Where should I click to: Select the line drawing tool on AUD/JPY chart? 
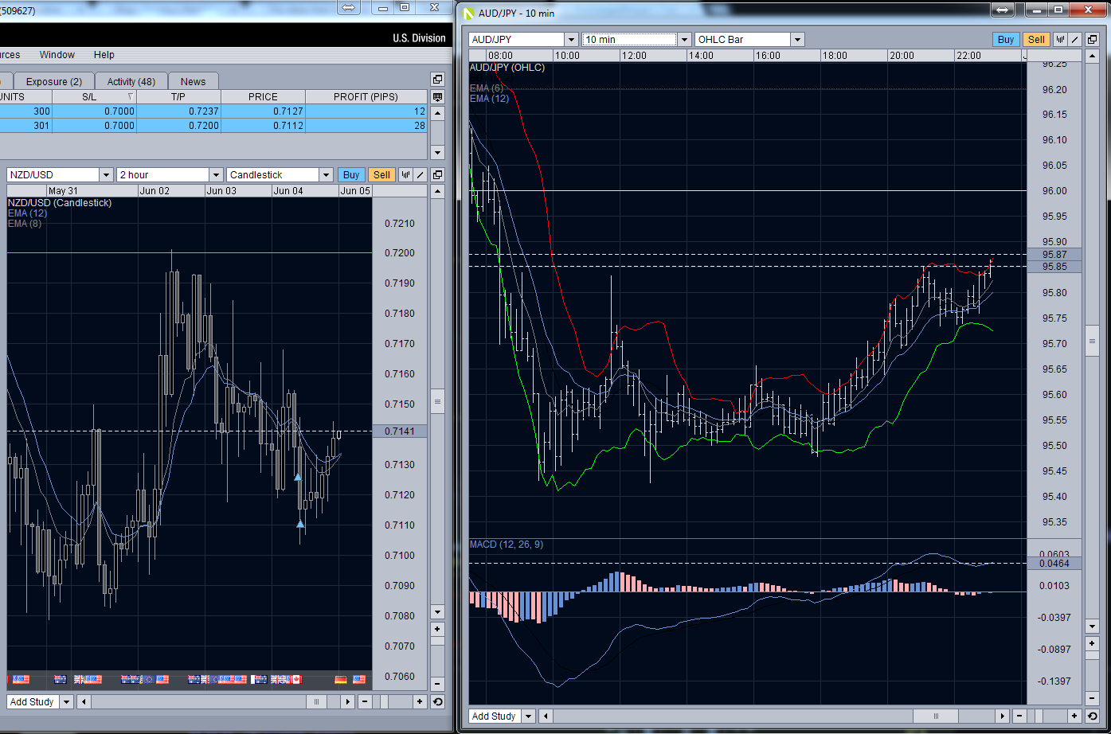[1074, 39]
